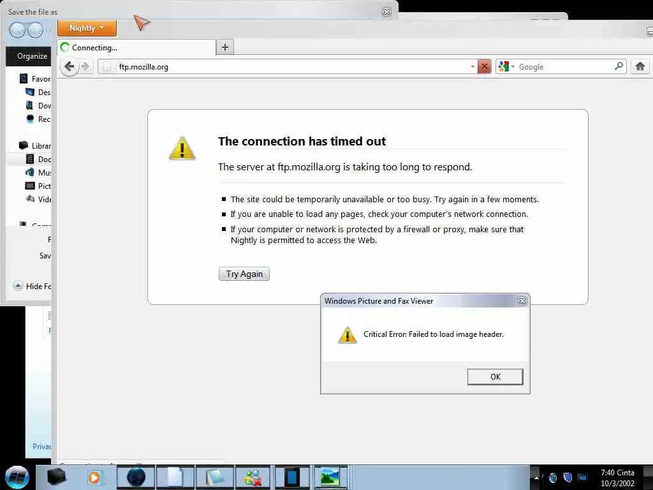Select Favorites in Save dialog tree

coord(36,78)
